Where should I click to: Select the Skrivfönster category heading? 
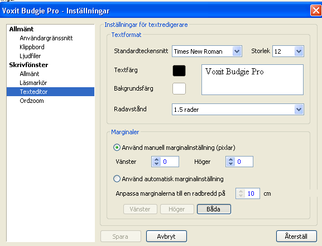point(28,65)
